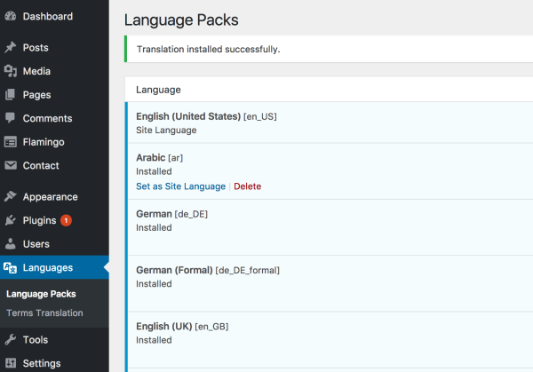The width and height of the screenshot is (533, 372).
Task: Click the Pages icon in sidebar
Action: [11, 95]
